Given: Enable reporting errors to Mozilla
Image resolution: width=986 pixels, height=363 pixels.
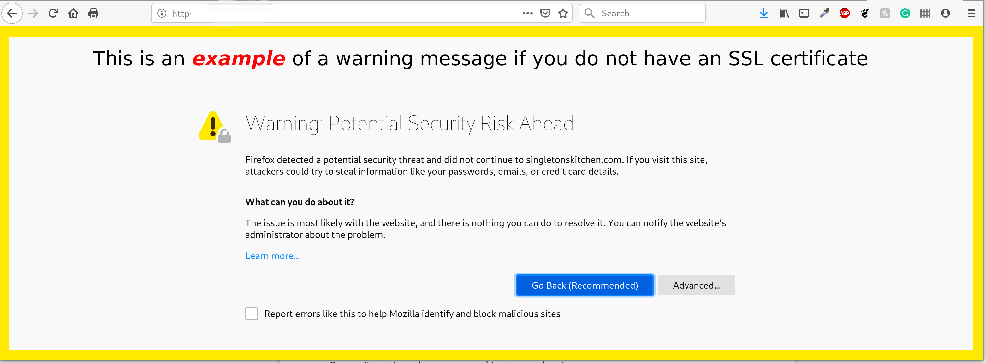Looking at the screenshot, I should point(252,313).
